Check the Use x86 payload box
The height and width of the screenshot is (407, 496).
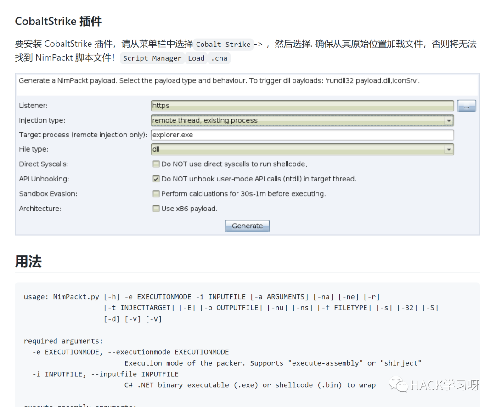156,209
